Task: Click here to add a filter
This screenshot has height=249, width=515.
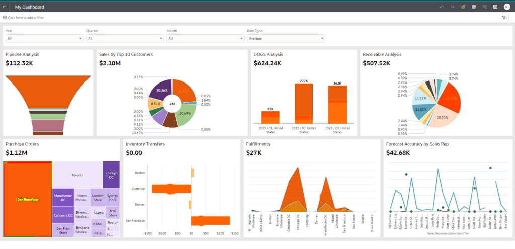Action: 25,18
